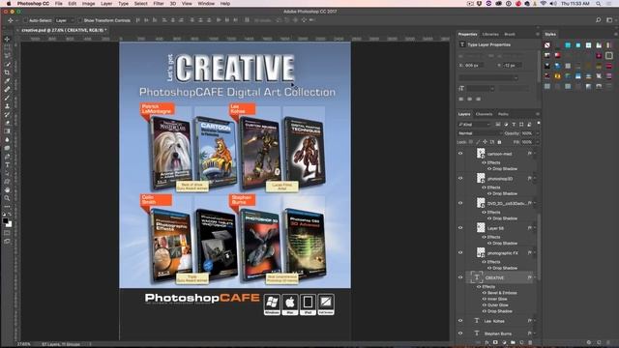Open the File menu
The width and height of the screenshot is (619, 348).
(58, 4)
